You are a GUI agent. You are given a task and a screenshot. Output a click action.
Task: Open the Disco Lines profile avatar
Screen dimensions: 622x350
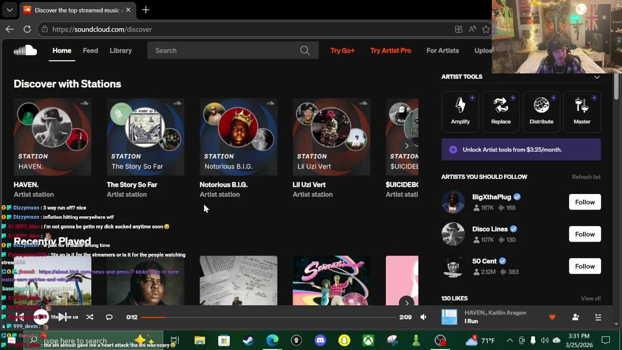453,234
